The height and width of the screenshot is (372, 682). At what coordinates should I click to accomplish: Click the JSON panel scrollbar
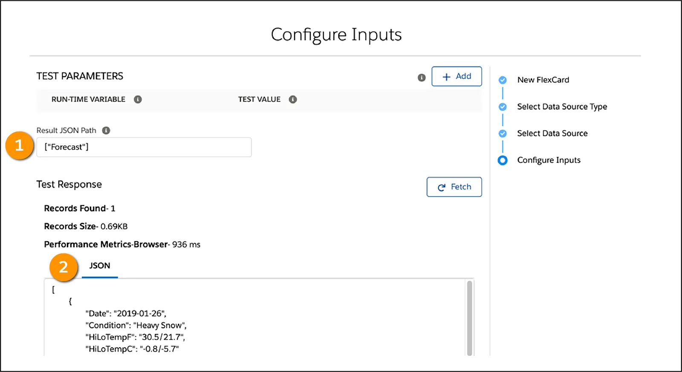(469, 317)
